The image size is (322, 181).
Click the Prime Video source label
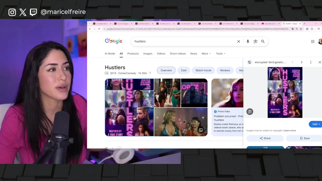click(x=224, y=111)
